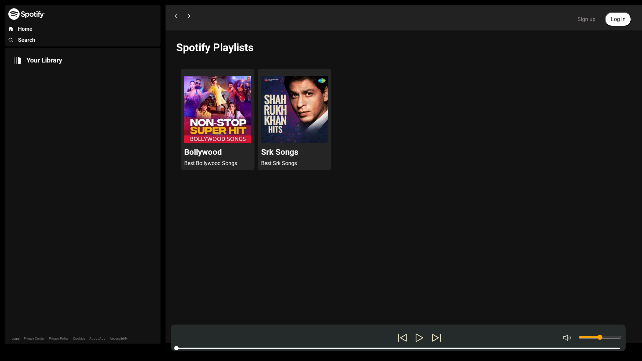Click the Best Srk Songs description

(x=279, y=163)
